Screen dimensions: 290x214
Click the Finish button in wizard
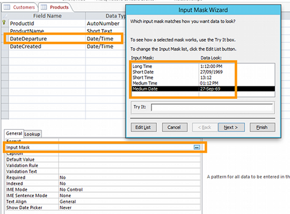click(x=262, y=127)
